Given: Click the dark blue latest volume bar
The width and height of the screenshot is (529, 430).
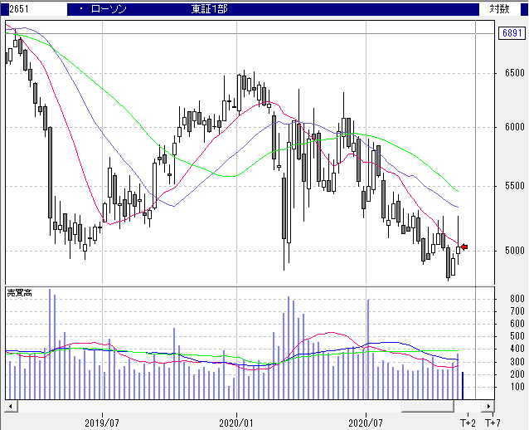Looking at the screenshot, I should [x=463, y=385].
